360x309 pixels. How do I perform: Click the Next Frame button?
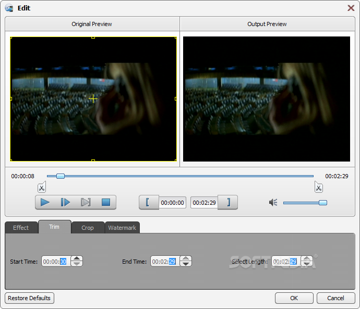point(65,202)
